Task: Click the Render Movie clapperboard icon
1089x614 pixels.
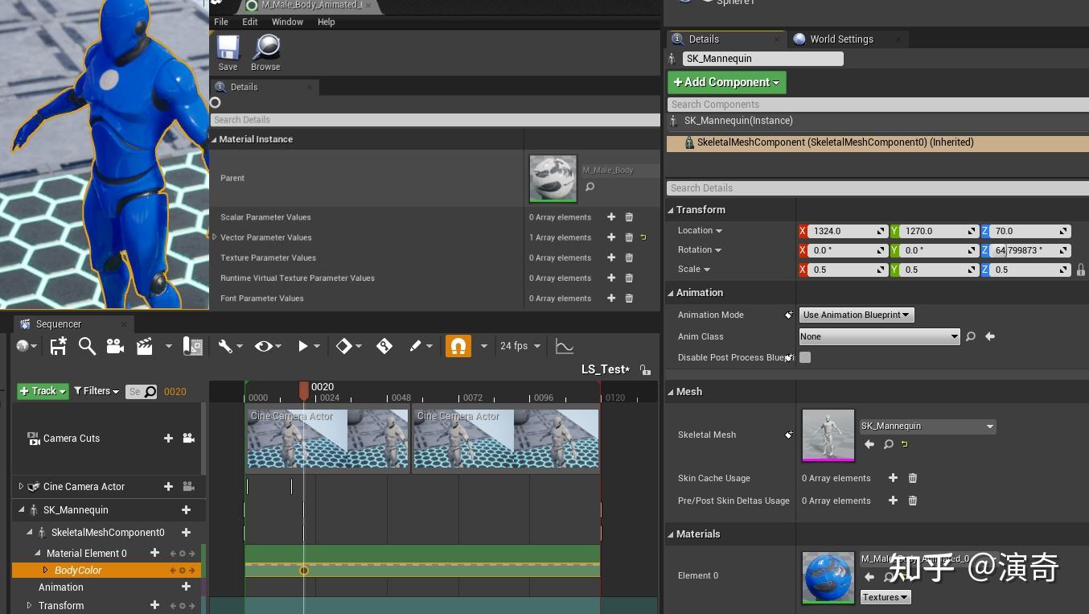Action: coord(145,346)
